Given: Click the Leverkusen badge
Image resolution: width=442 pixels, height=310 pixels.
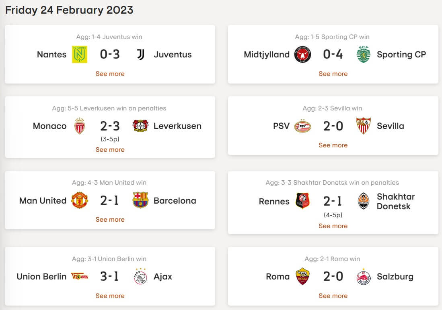Looking at the screenshot, I should [140, 126].
